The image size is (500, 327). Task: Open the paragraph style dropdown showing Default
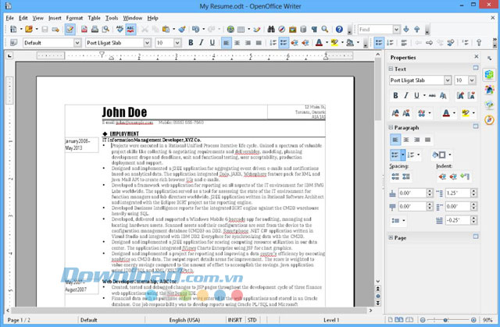tap(49, 42)
